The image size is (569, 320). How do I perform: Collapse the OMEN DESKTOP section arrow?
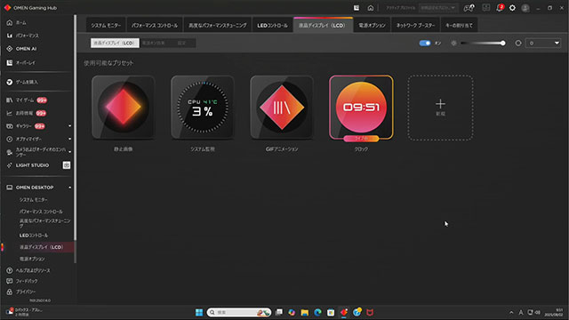pos(69,188)
